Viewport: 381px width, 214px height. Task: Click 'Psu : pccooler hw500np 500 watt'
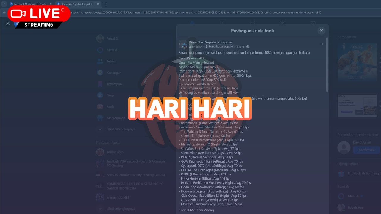[x=202, y=80]
